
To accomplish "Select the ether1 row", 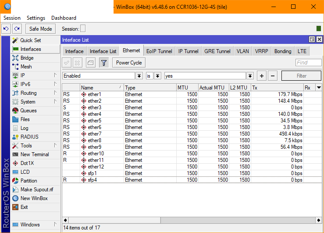I will point(192,94).
